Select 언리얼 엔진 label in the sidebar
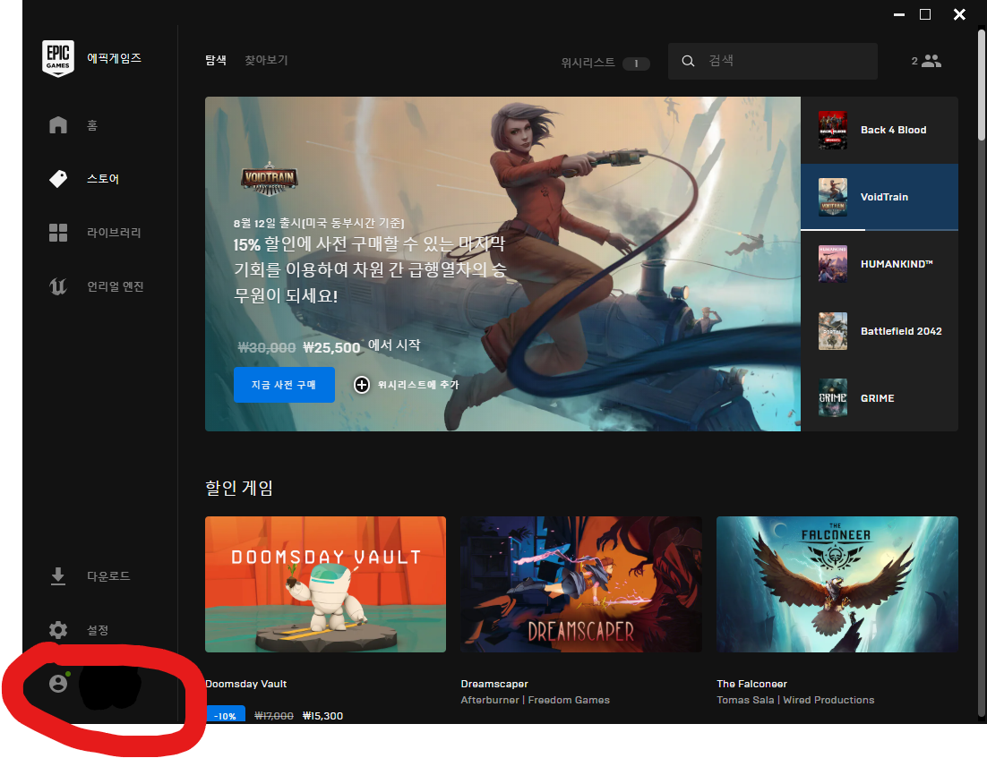The height and width of the screenshot is (758, 987). [116, 286]
